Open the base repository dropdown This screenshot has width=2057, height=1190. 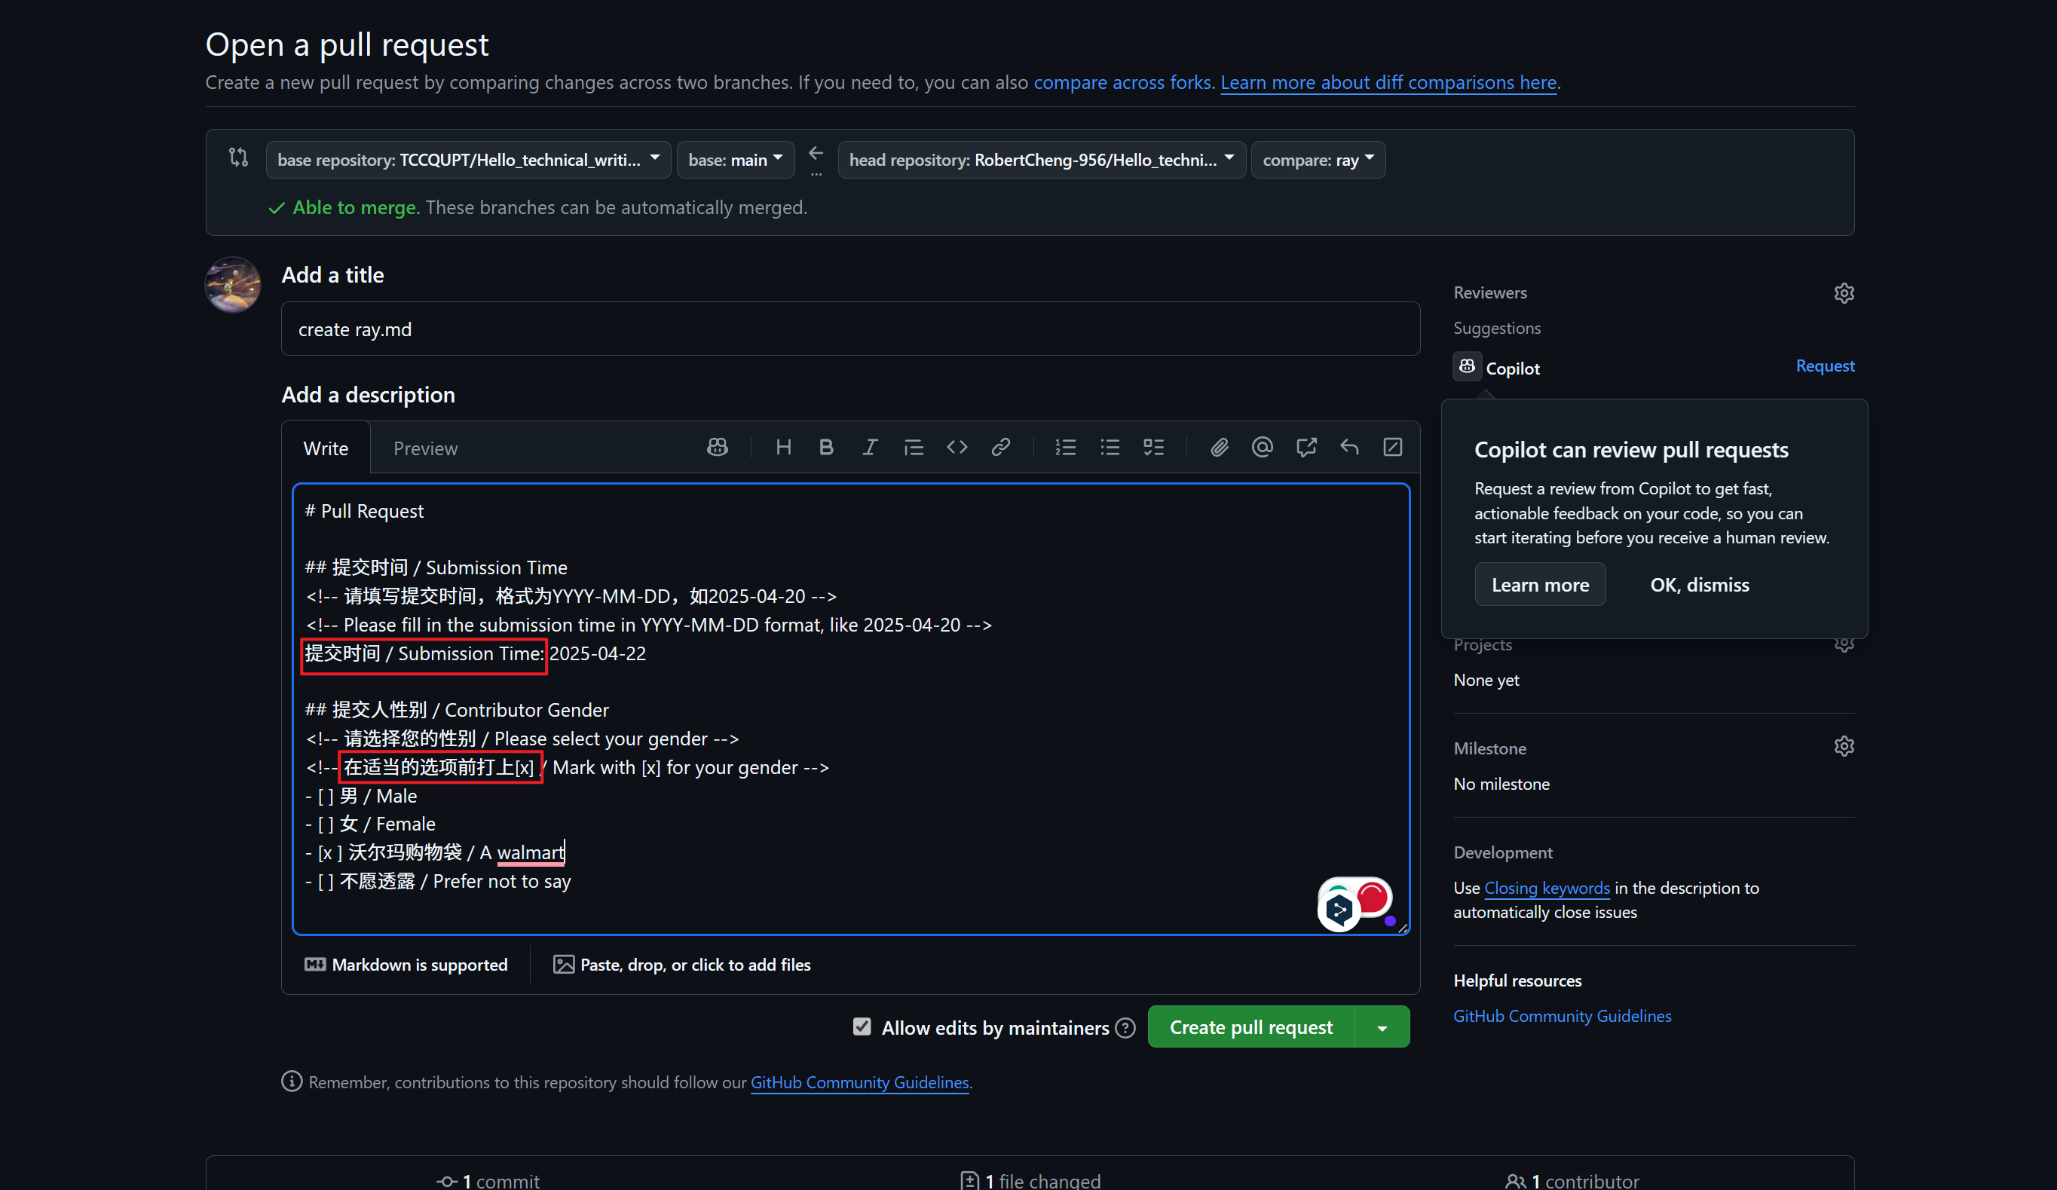click(x=468, y=160)
